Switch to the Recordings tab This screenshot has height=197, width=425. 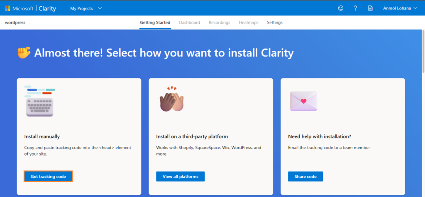click(x=219, y=22)
